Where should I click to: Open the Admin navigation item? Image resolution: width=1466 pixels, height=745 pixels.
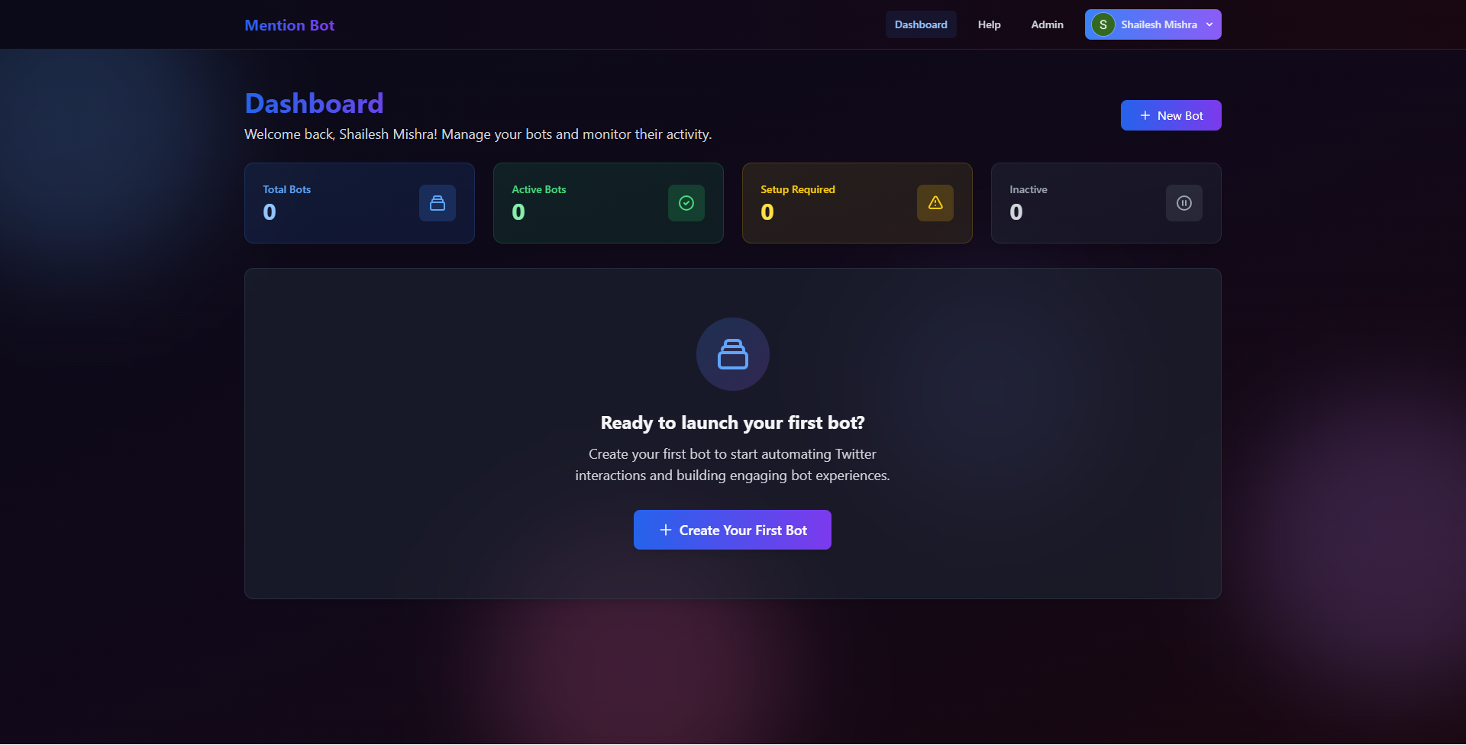[x=1048, y=24]
